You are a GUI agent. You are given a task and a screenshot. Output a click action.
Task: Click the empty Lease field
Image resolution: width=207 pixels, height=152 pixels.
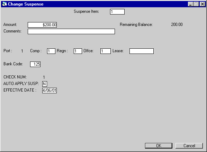pyautogui.click(x=142, y=51)
